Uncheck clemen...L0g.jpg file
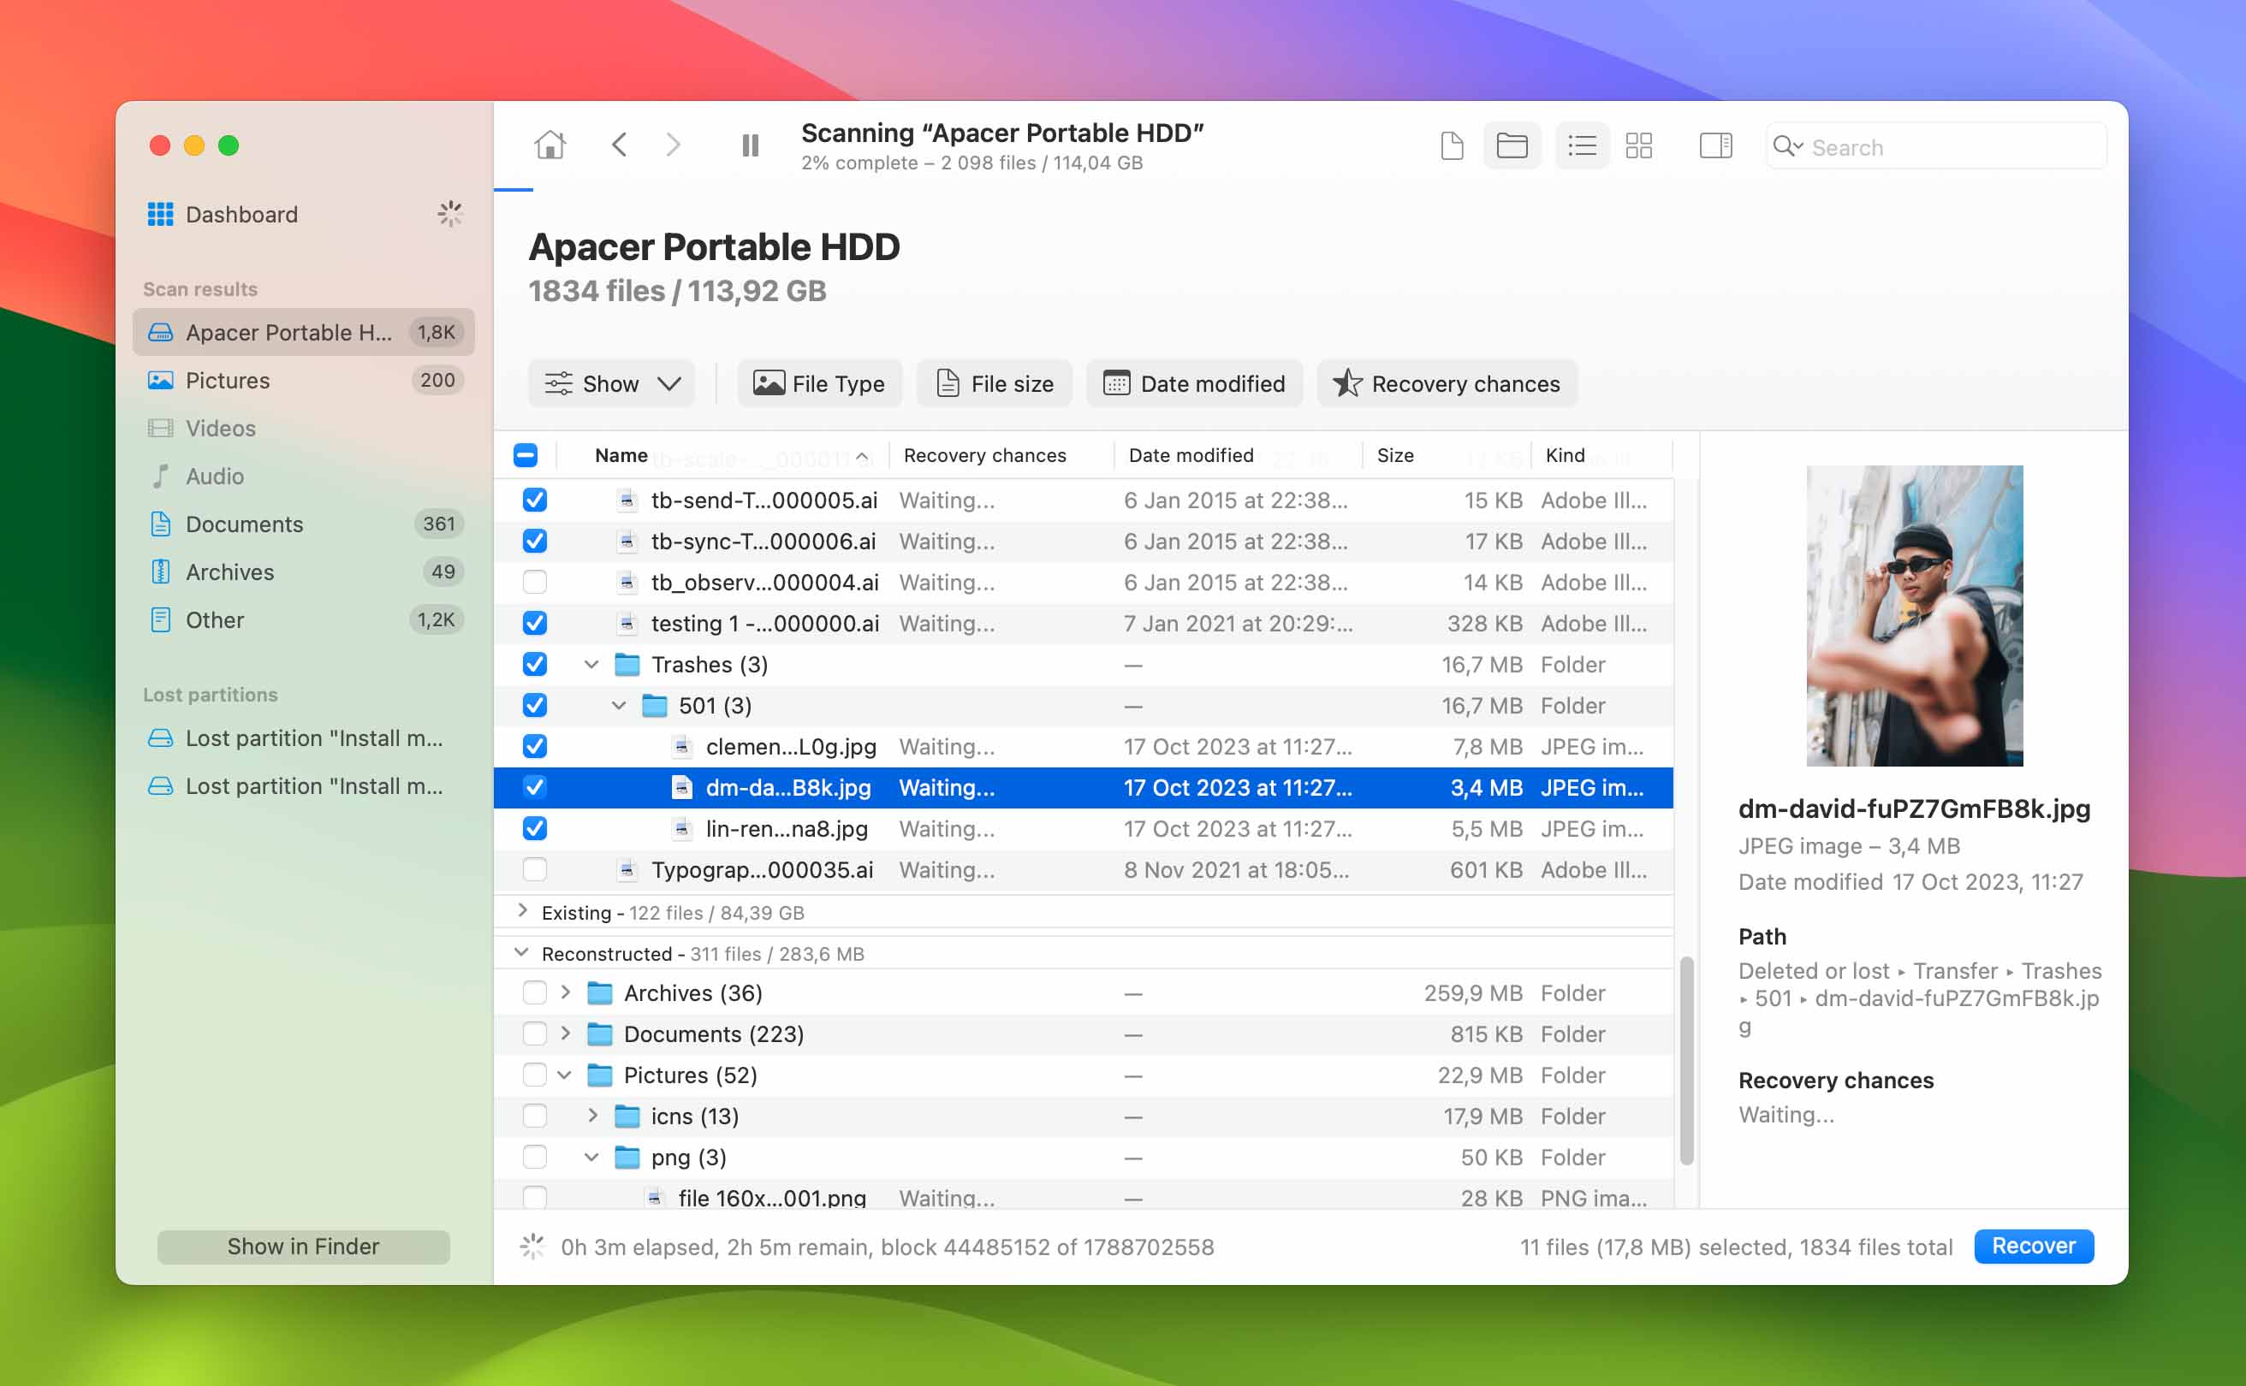The height and width of the screenshot is (1386, 2246). pyautogui.click(x=535, y=746)
